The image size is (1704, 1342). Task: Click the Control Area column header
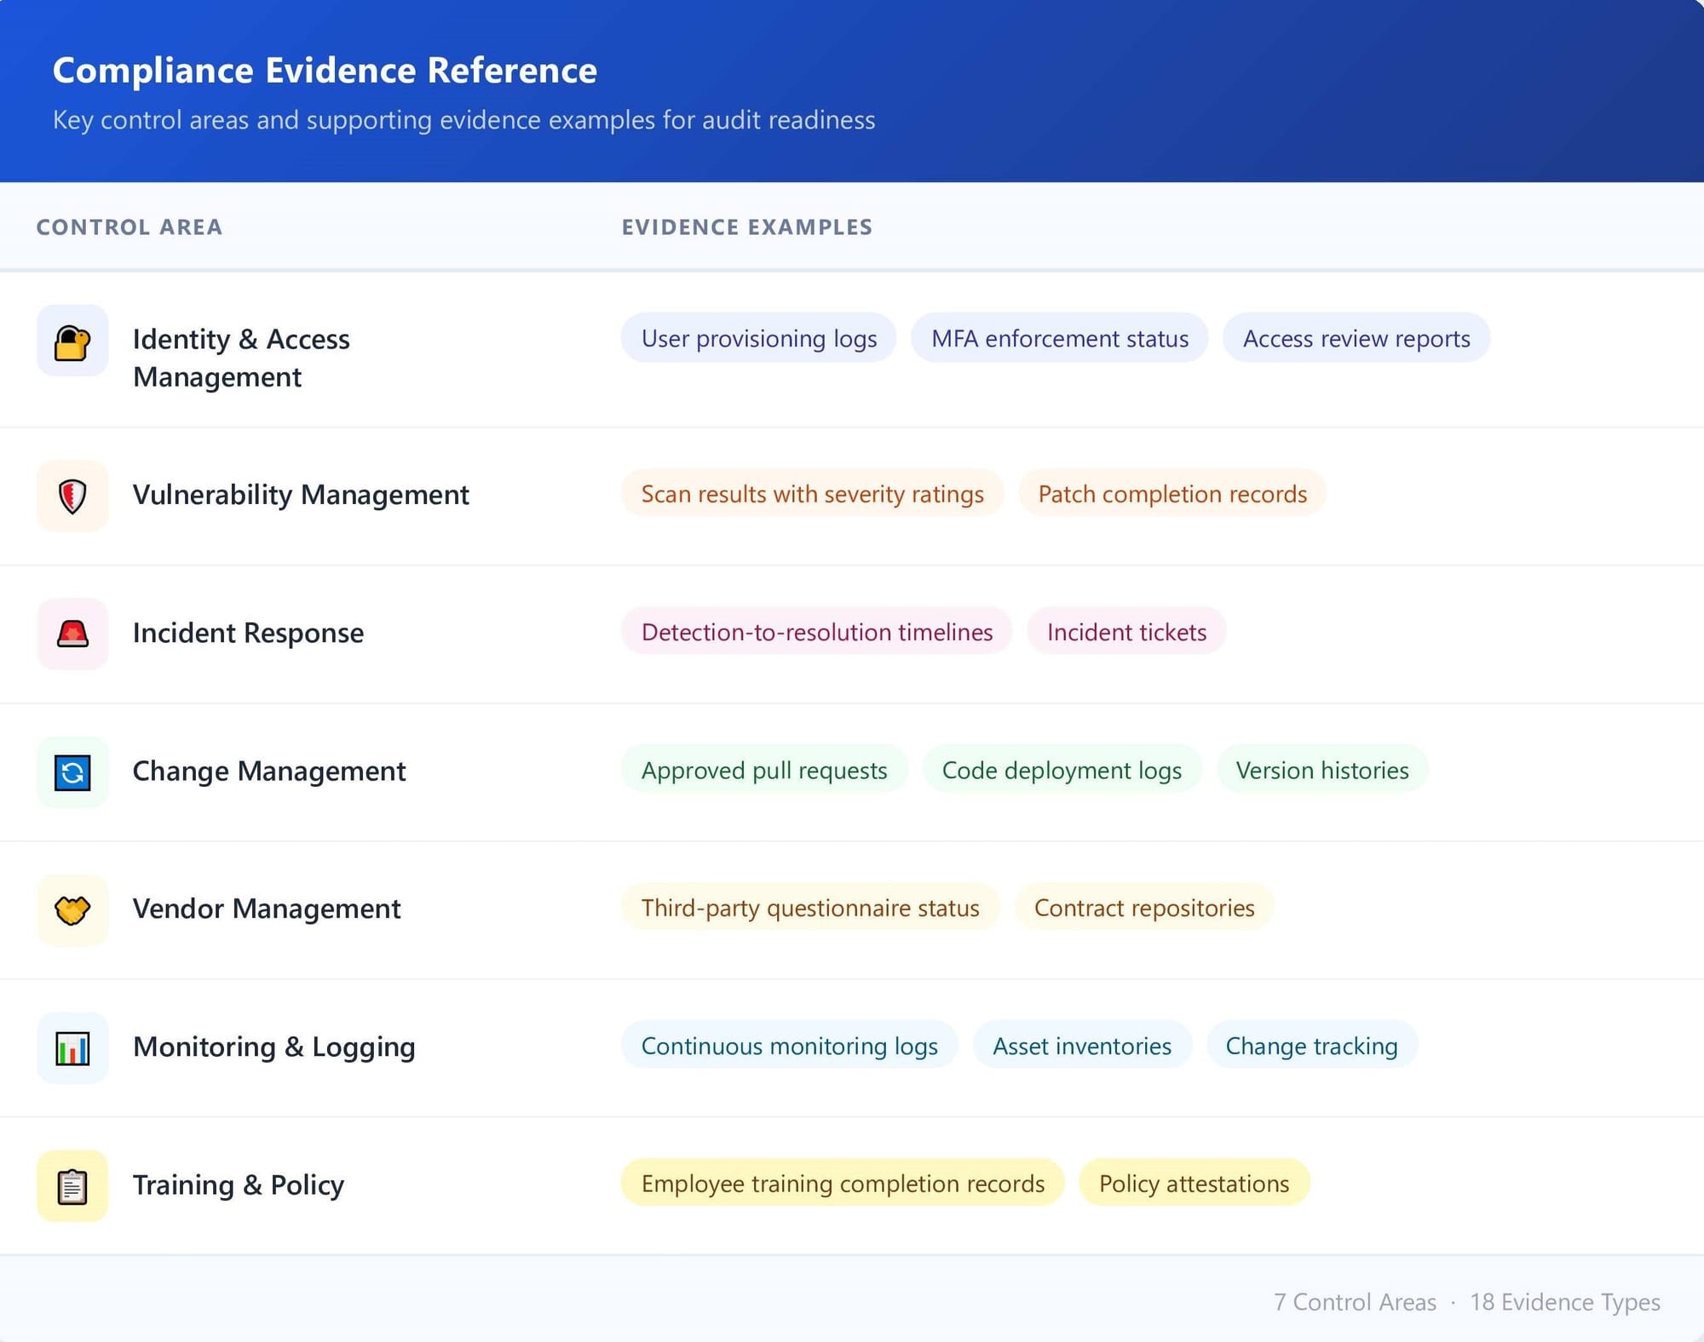130,227
